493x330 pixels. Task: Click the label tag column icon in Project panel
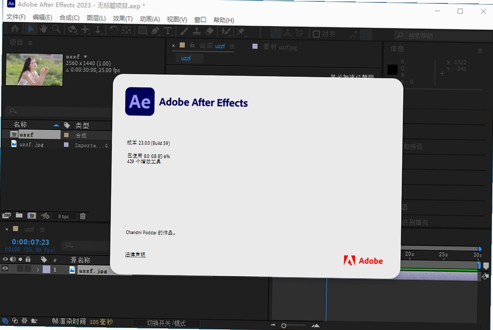[x=67, y=125]
